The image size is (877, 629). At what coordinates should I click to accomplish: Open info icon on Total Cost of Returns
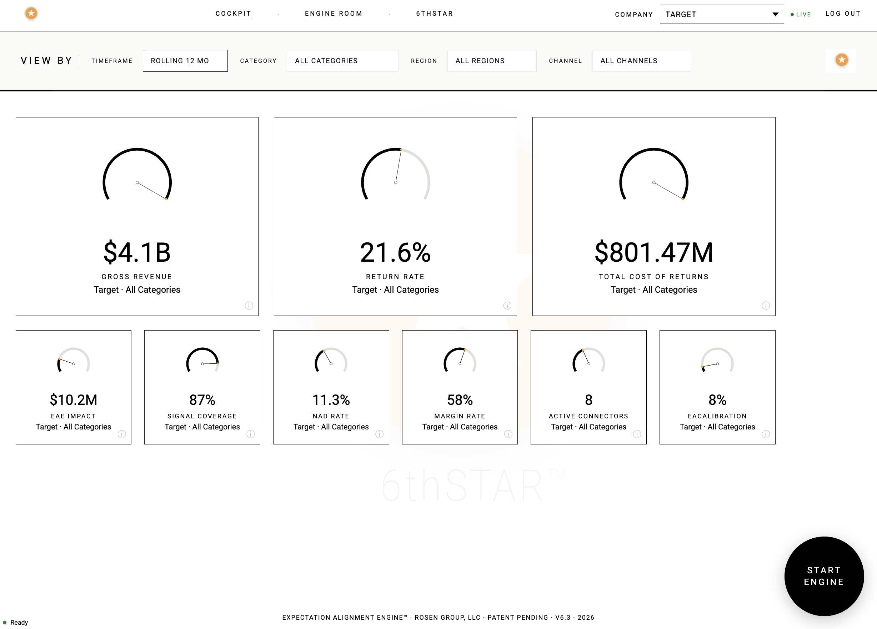765,306
